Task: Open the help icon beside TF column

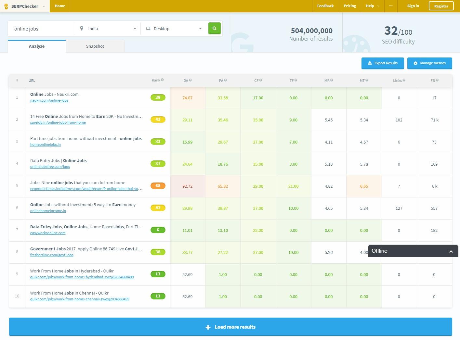Action: pos(296,80)
